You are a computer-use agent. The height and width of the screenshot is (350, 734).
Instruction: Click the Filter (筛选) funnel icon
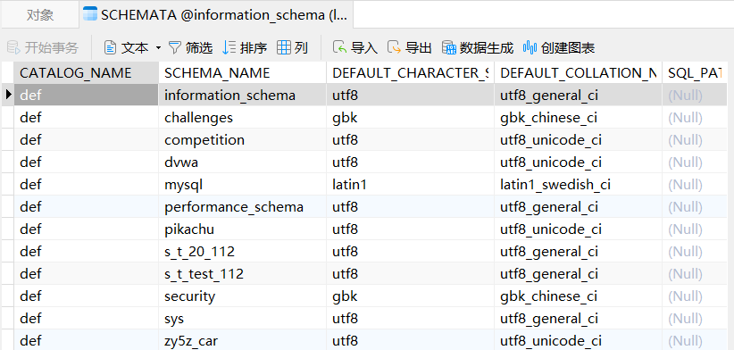[x=175, y=47]
